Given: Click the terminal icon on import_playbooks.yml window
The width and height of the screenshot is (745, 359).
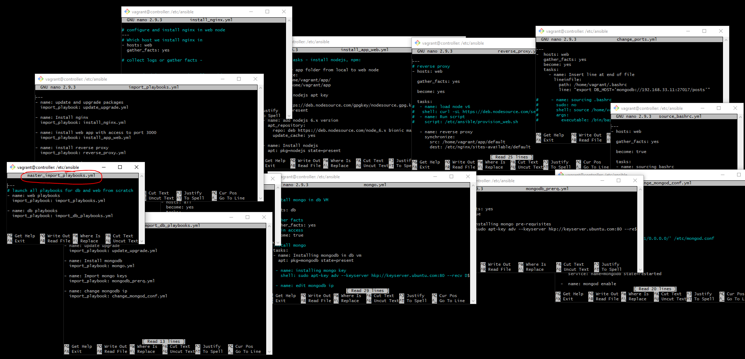Looking at the screenshot, I should (x=40, y=79).
